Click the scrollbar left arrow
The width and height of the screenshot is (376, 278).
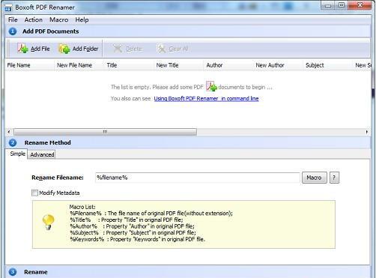9,132
